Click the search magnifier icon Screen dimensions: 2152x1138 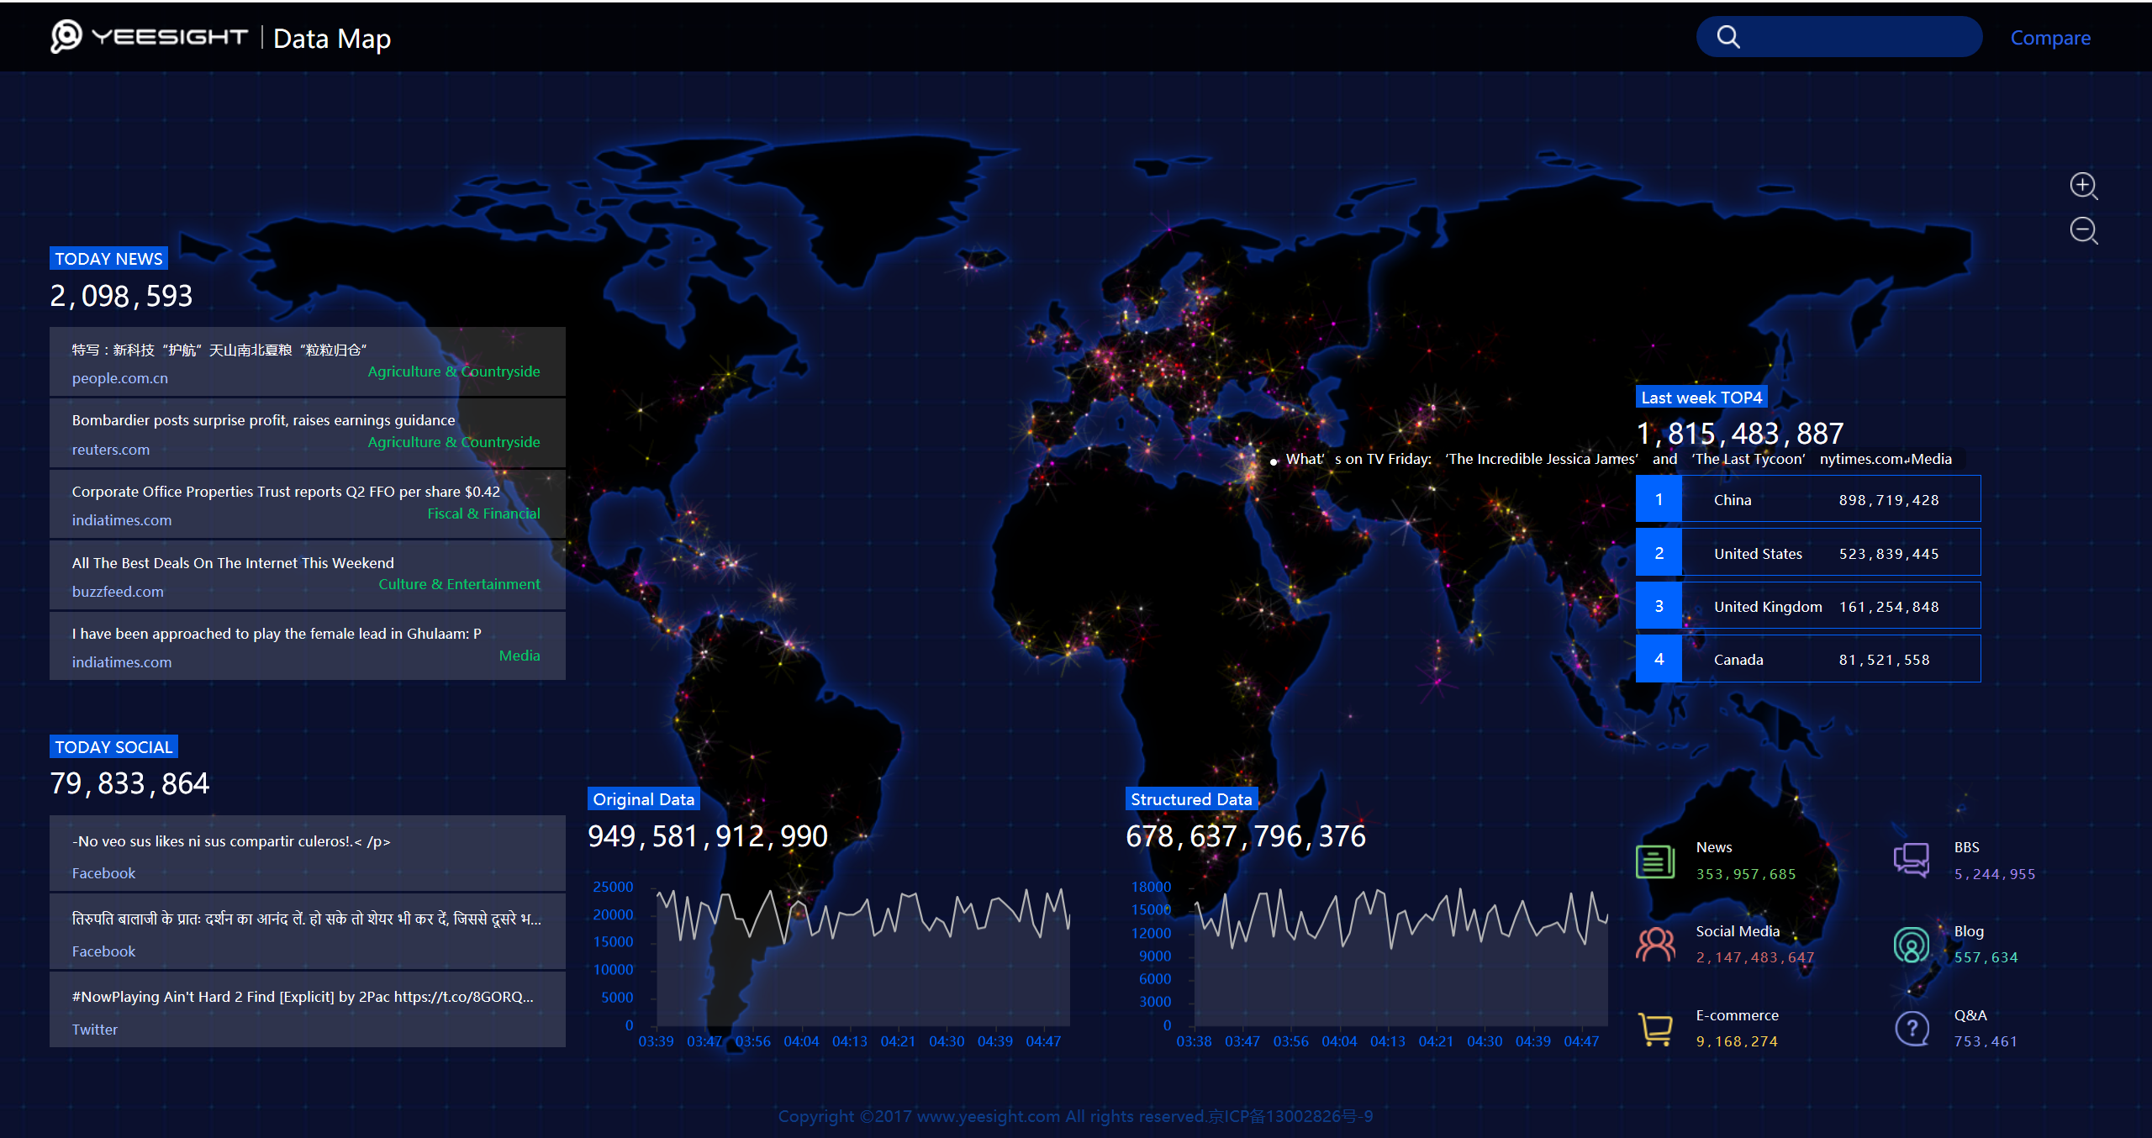(1728, 37)
